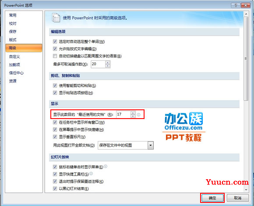Open 信任中心 category in sidebar
The width and height of the screenshot is (254, 206).
click(x=16, y=73)
